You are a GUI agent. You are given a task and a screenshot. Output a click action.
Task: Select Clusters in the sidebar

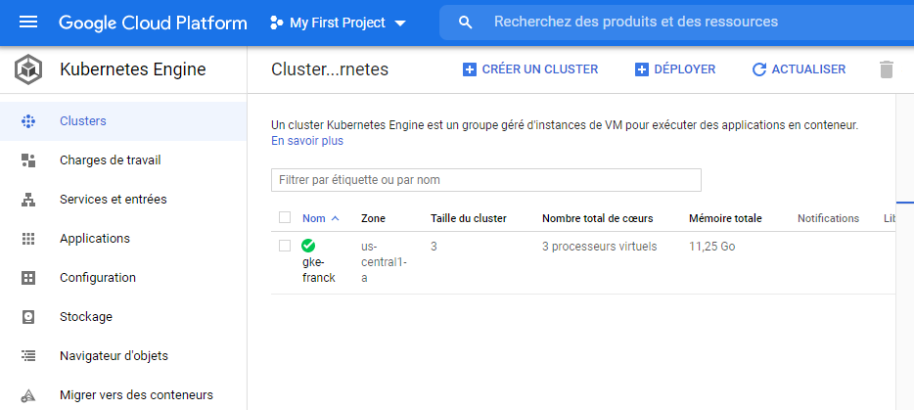[123, 121]
